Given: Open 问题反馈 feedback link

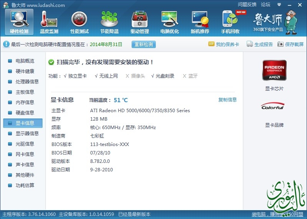Looking at the screenshot, I should coord(247,5).
